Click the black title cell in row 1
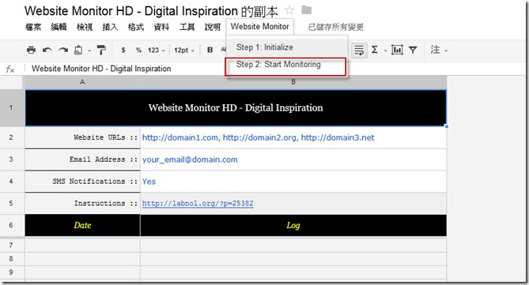Screen dimensions: 529x285 coord(236,108)
